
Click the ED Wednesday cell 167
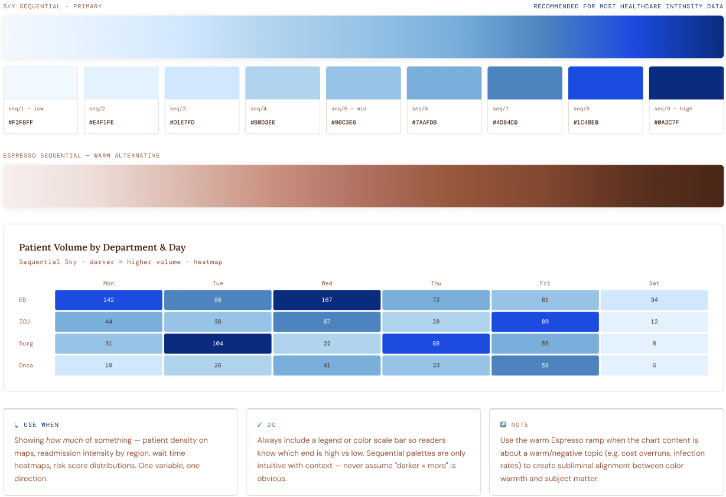[327, 300]
